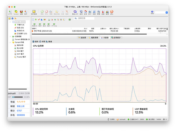Click the sidebar horizontal scrollbar
This screenshot has width=176, height=131.
point(18,89)
